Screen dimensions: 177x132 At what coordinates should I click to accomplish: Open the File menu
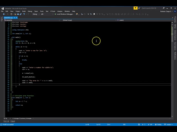(2, 11)
